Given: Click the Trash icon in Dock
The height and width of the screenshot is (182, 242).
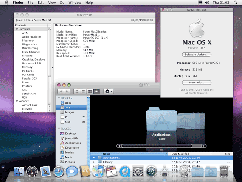Looking at the screenshot, I should click(x=225, y=172).
